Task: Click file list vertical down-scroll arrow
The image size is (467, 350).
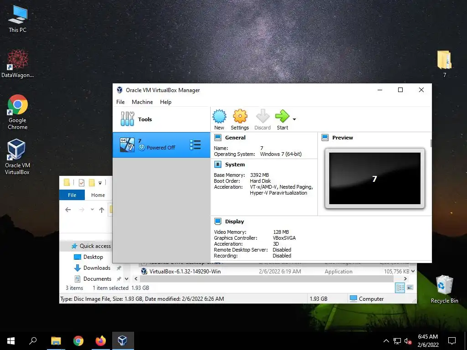Action: 413,271
